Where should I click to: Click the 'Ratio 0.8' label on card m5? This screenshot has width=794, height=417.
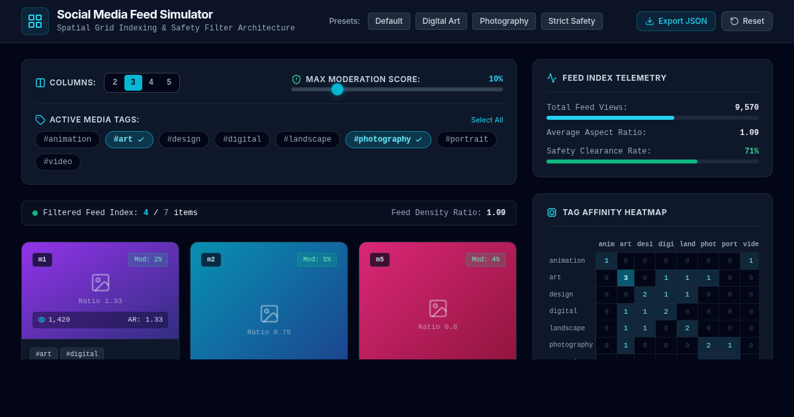click(438, 327)
